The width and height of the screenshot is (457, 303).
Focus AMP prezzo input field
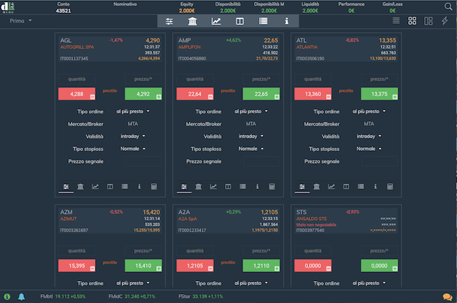(261, 79)
